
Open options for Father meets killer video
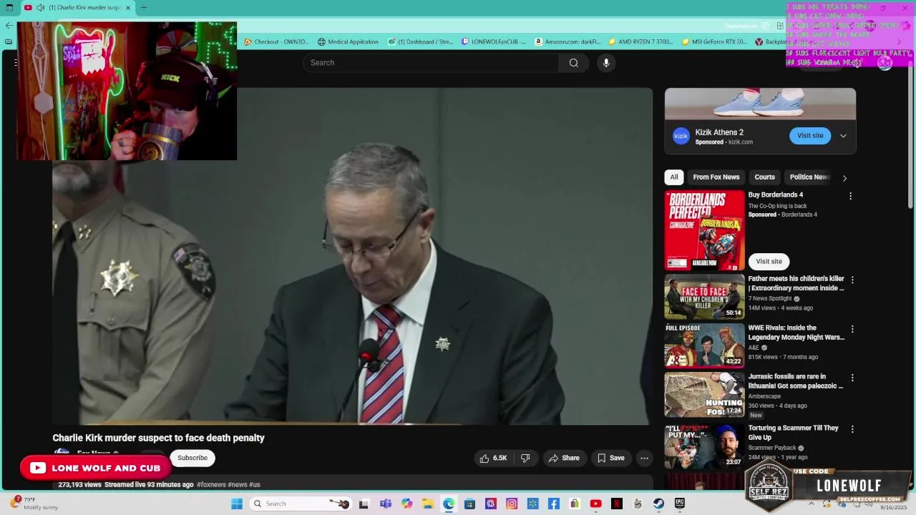click(852, 280)
